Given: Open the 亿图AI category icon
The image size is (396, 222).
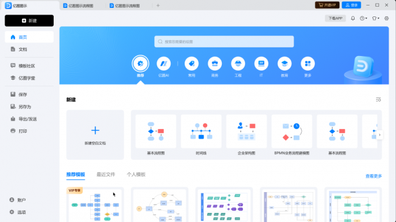Looking at the screenshot, I should pos(164,64).
